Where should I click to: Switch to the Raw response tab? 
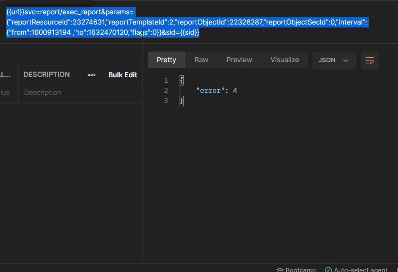tap(201, 60)
